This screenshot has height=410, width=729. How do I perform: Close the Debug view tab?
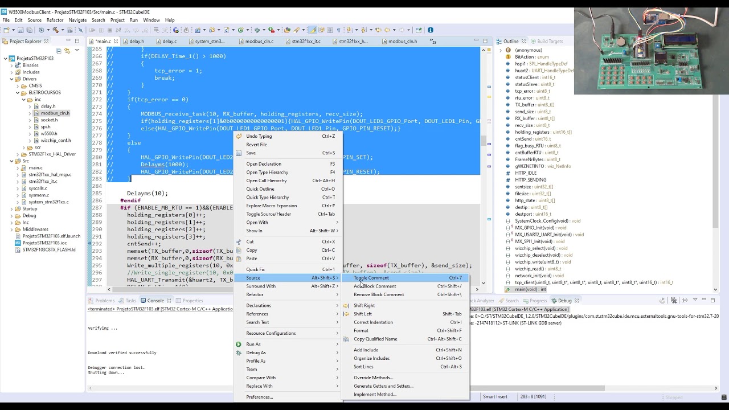[x=576, y=301]
